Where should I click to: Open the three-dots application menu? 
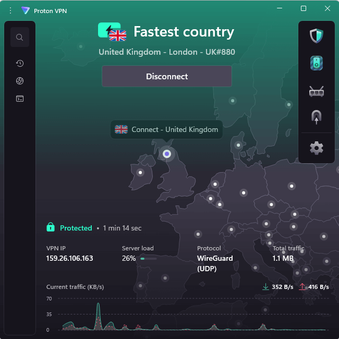click(x=10, y=10)
